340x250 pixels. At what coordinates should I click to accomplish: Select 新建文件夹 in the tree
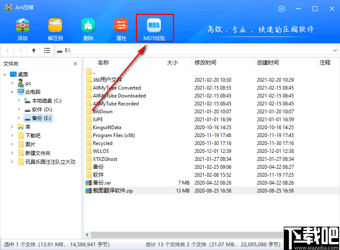(x=34, y=153)
